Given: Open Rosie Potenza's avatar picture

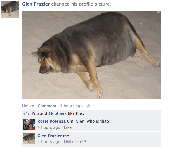Looking at the screenshot, I should 29,124.
